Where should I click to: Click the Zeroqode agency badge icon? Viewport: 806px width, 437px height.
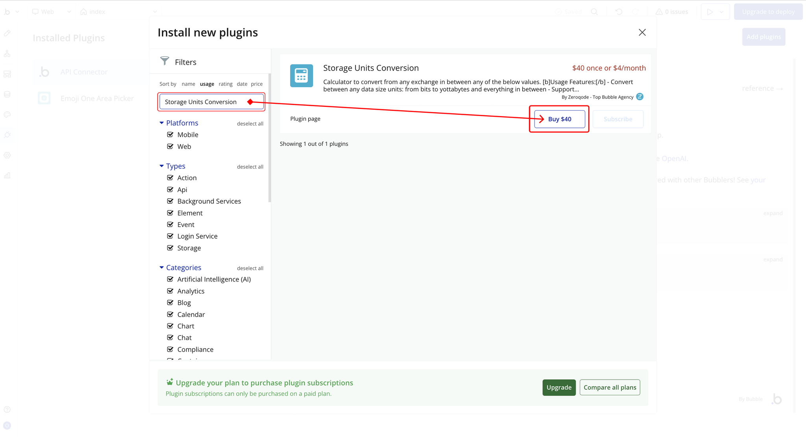640,97
